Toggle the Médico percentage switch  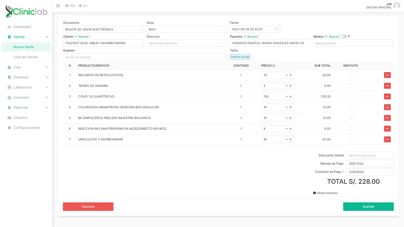pyautogui.click(x=343, y=36)
